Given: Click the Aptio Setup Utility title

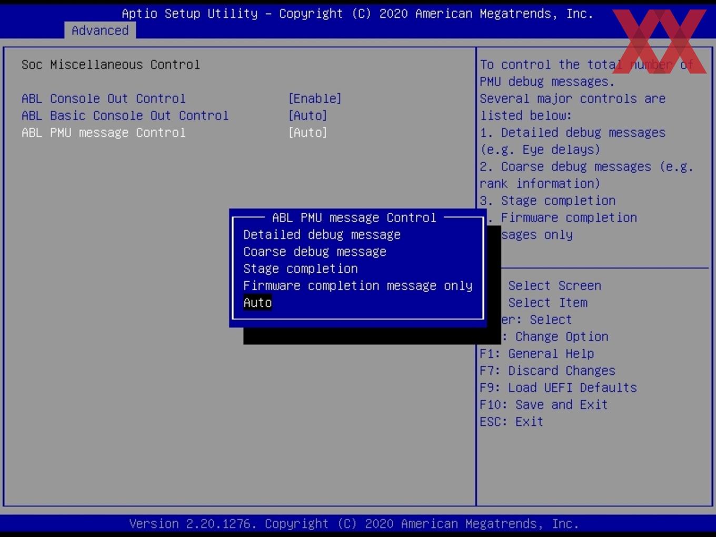Looking at the screenshot, I should point(357,13).
